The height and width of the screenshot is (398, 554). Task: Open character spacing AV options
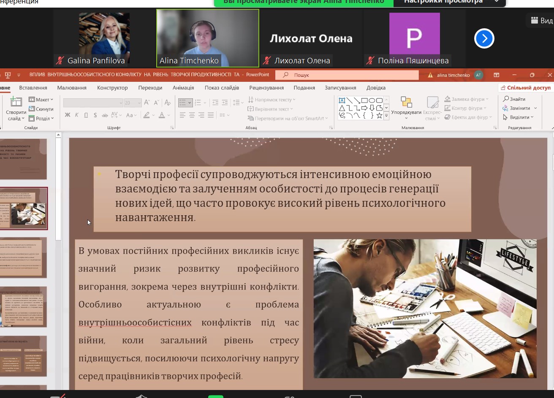[x=116, y=115]
